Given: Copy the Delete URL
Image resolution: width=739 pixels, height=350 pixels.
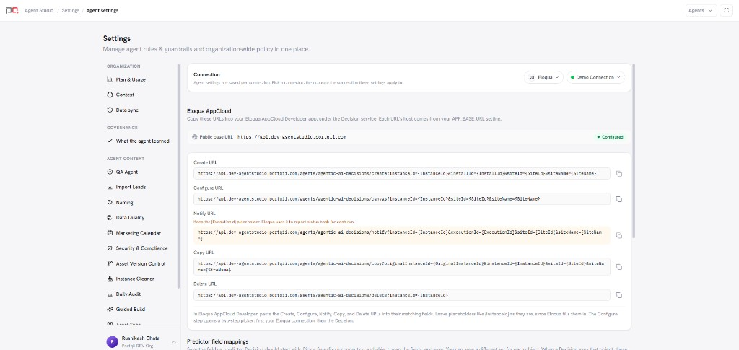Looking at the screenshot, I should [x=619, y=295].
